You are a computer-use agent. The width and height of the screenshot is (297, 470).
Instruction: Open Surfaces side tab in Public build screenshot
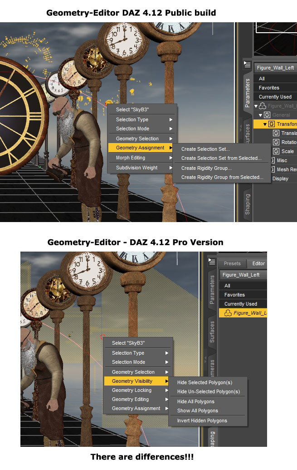coord(247,134)
